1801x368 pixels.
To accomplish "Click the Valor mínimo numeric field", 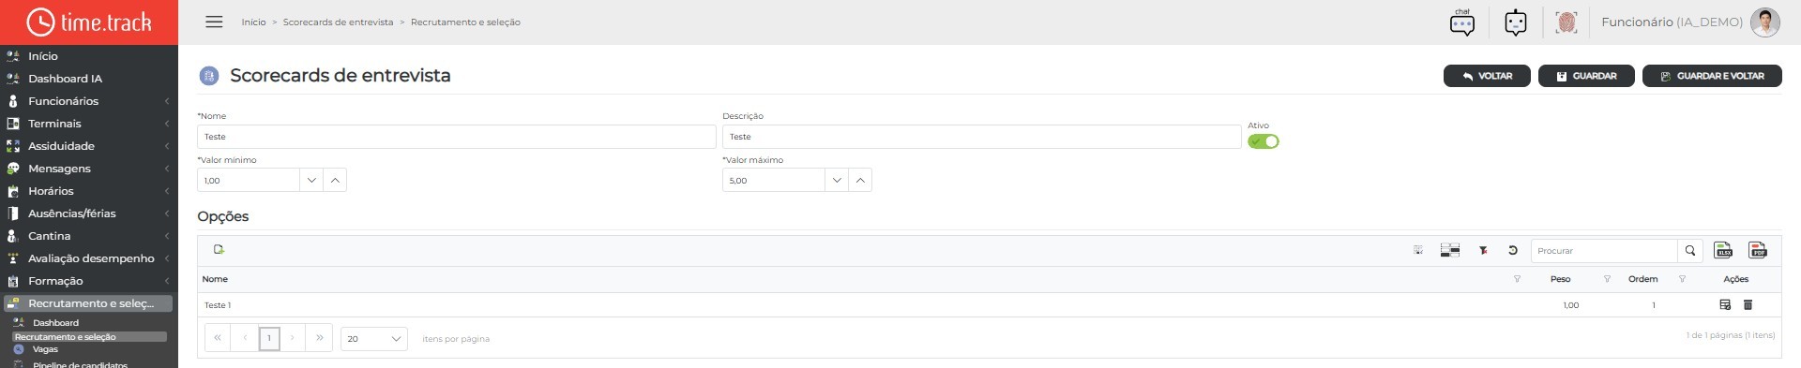I will [249, 180].
